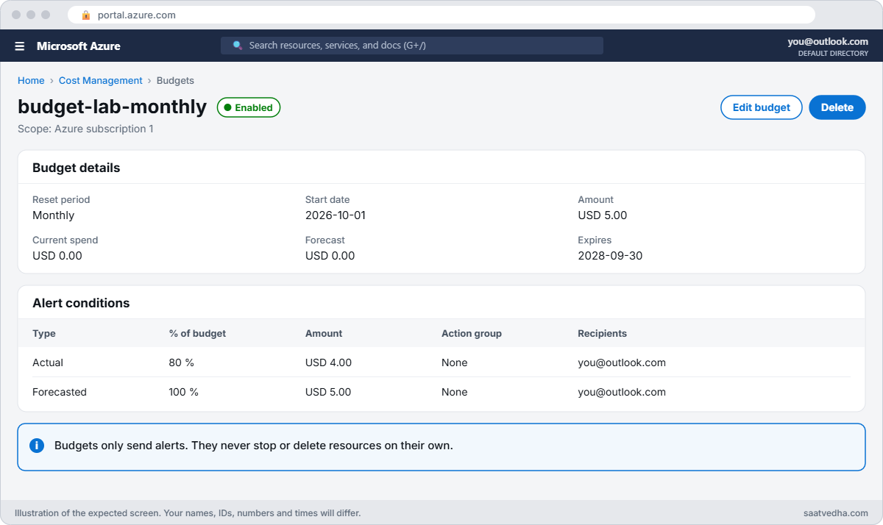Click the green Enabled status badge

249,107
